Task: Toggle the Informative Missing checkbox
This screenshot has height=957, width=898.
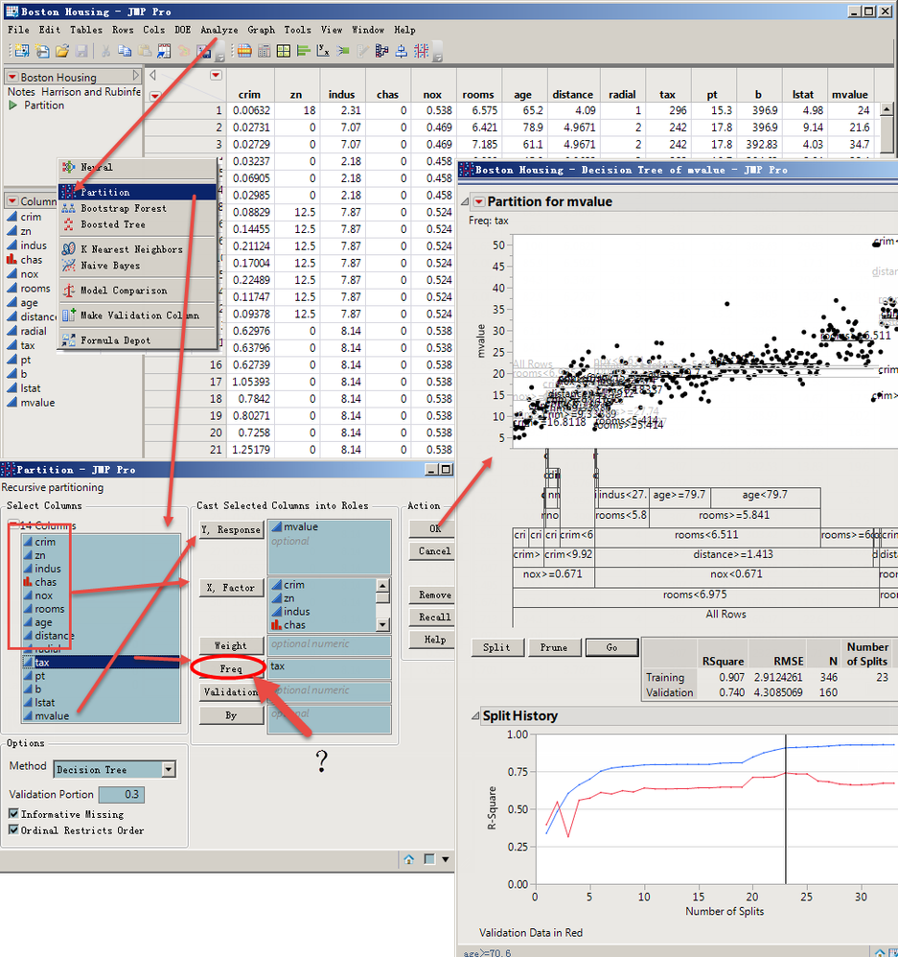Action: click(x=13, y=813)
